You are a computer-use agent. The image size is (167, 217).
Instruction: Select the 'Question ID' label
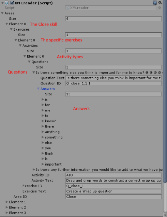(x=50, y=83)
